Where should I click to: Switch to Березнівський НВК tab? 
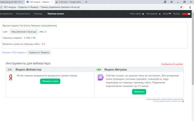12,2
